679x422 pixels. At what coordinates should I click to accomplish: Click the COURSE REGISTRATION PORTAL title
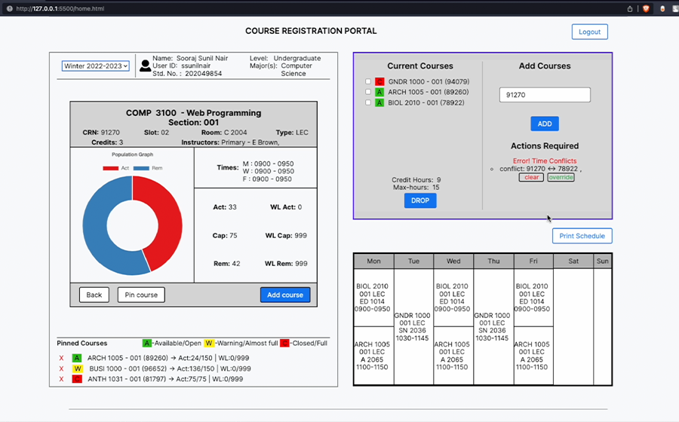click(311, 31)
